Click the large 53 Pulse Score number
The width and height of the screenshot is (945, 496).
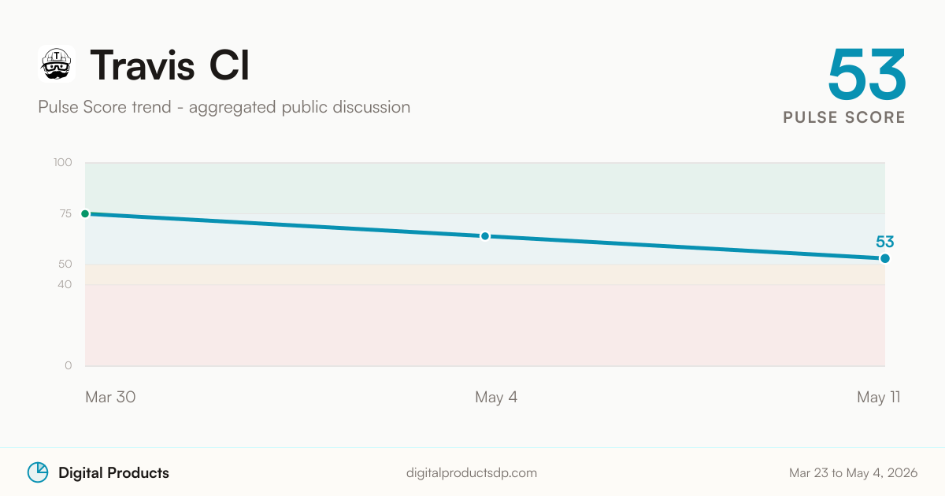[867, 75]
